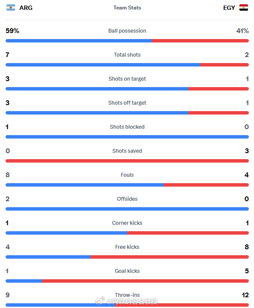Image resolution: width=254 pixels, height=308 pixels.
Task: Click the Free kicks label
Action: [127, 247]
